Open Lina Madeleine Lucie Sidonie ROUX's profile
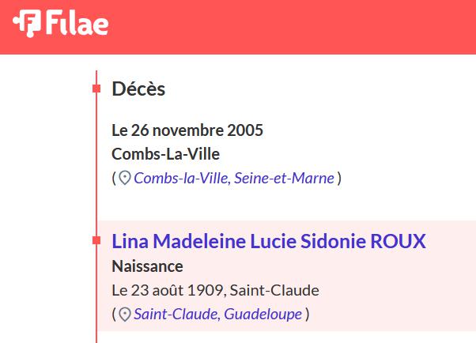The image size is (476, 343). pyautogui.click(x=269, y=241)
